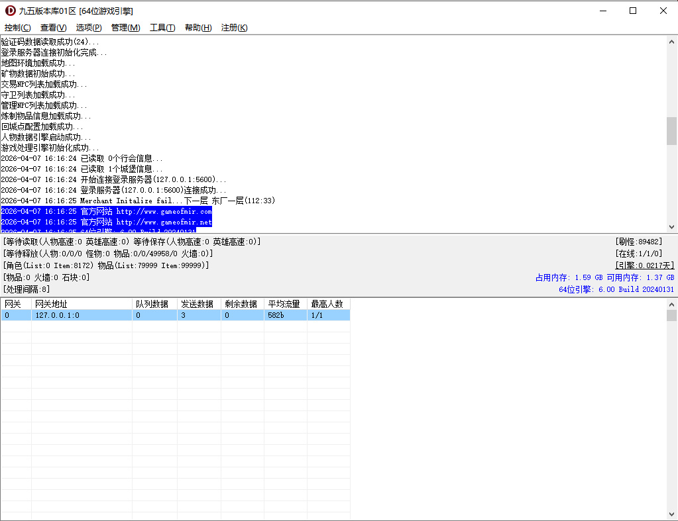This screenshot has height=521, width=678.
Task: Click log line 管理NPC列表加载成功
Action: pyautogui.click(x=44, y=105)
